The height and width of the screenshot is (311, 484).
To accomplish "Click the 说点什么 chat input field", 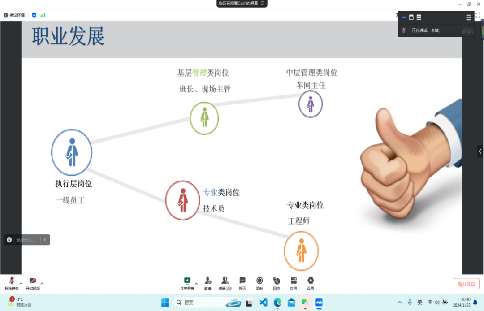I will (26, 240).
